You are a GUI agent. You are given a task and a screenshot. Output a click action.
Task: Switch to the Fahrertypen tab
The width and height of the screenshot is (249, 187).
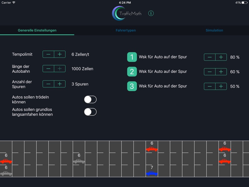(125, 30)
